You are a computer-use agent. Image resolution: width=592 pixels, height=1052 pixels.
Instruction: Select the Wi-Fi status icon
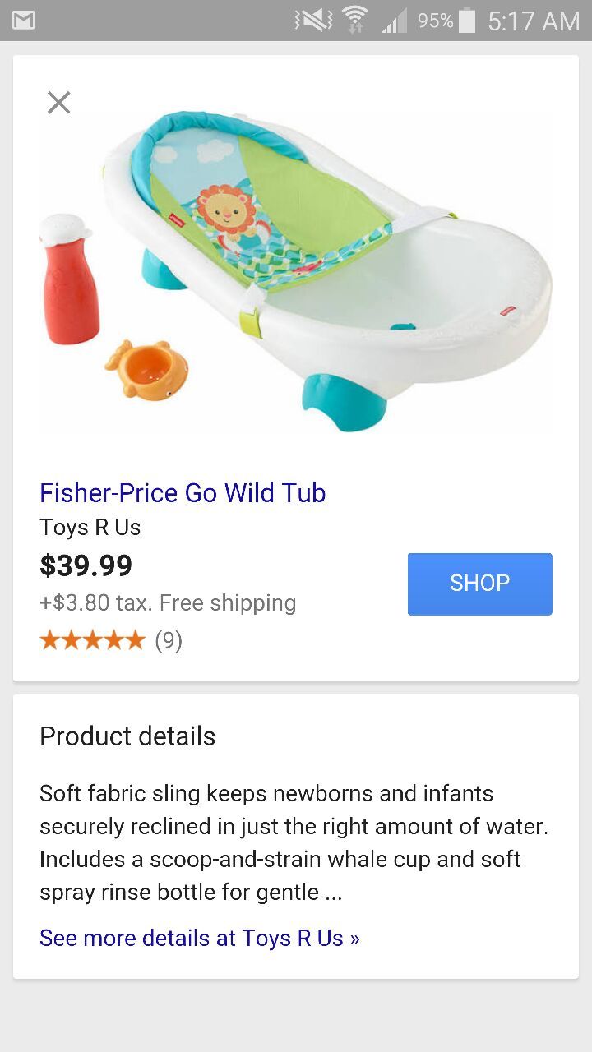pyautogui.click(x=355, y=21)
